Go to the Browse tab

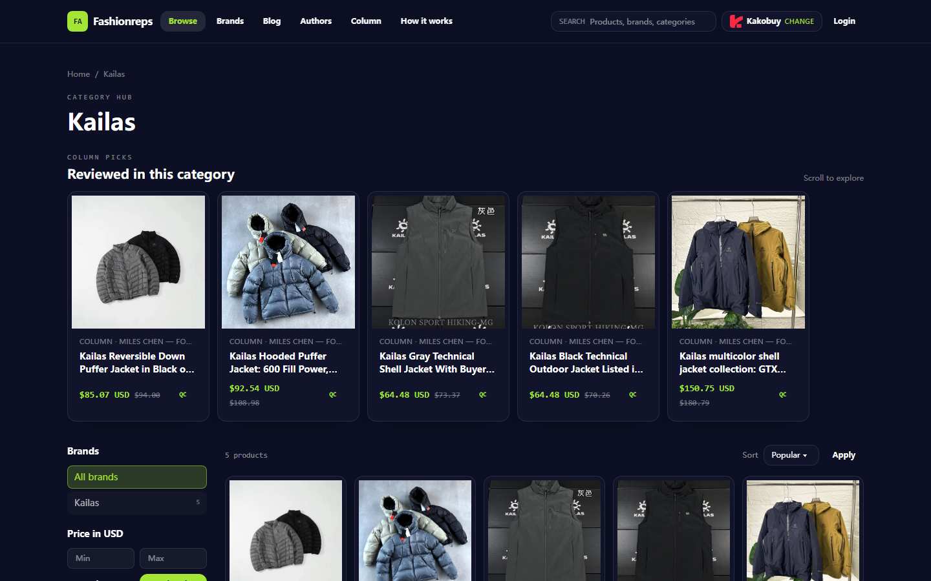183,21
